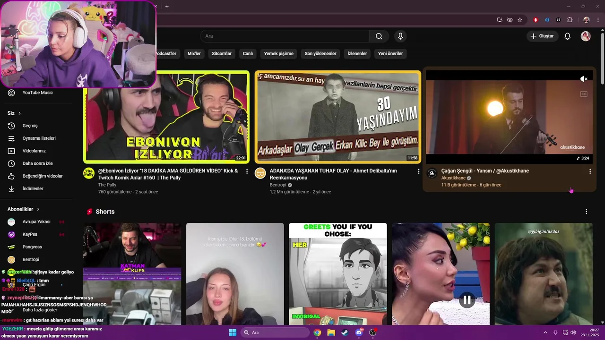Open Discord from the taskbar
Screen dimensions: 605x340
(359, 332)
